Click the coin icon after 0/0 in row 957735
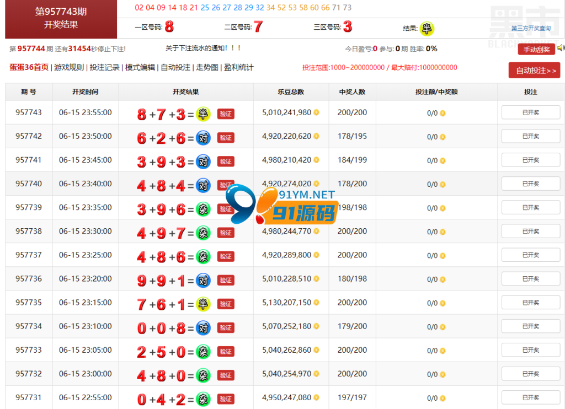The image size is (565, 409). click(443, 303)
